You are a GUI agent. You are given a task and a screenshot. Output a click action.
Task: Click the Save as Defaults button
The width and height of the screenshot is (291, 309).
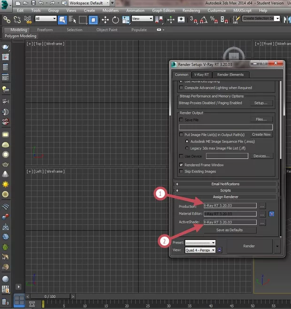pos(230,230)
